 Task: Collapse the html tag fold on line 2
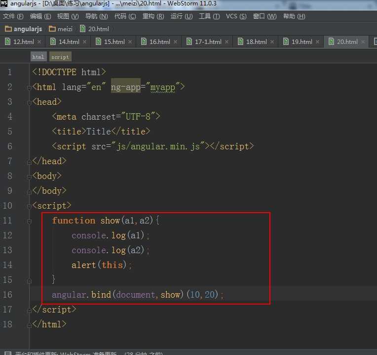point(29,88)
